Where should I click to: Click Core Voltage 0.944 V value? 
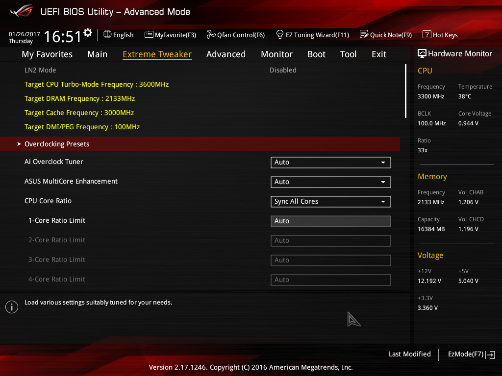point(468,123)
